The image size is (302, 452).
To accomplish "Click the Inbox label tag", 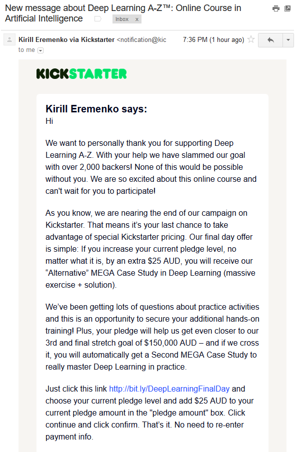I will [x=121, y=19].
